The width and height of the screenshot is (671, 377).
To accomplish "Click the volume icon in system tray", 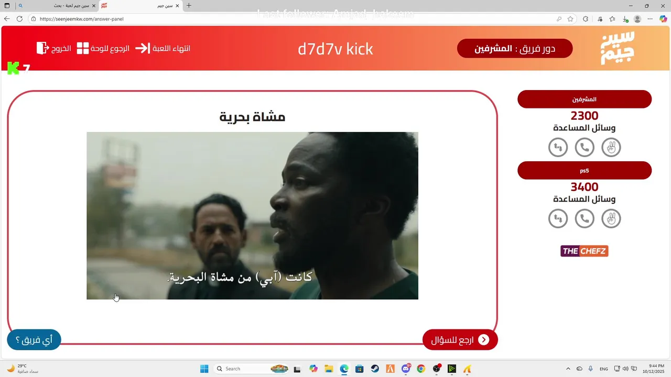I will [x=625, y=369].
